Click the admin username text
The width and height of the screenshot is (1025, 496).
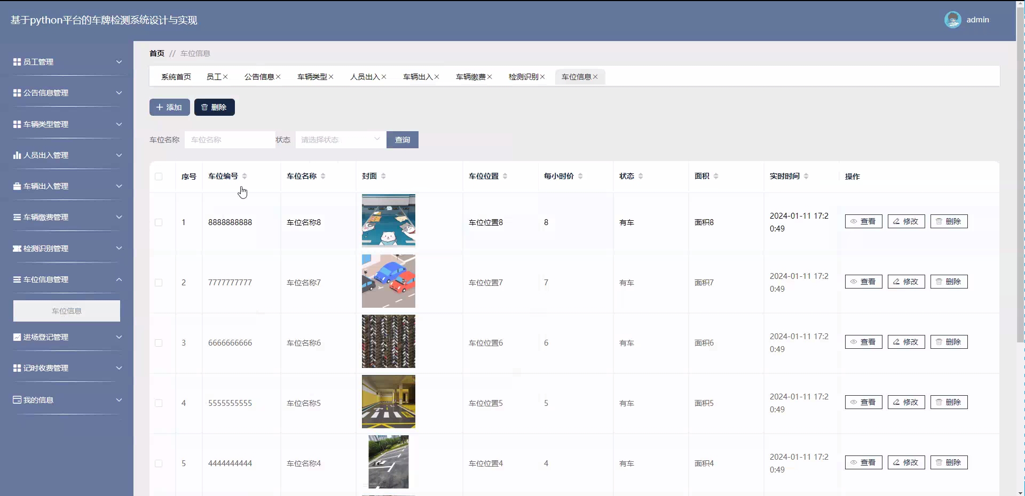point(977,20)
